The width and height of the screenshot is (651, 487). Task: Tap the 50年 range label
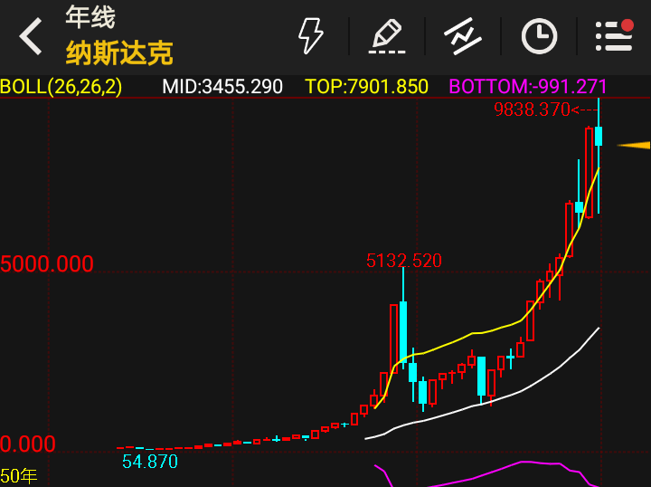pos(19,476)
